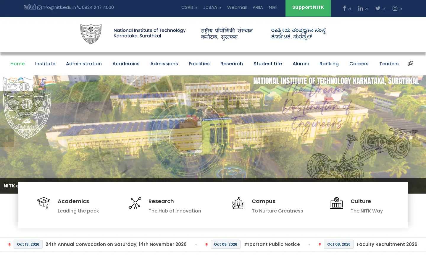The height and width of the screenshot is (266, 426).
Task: Click the Campus building icon
Action: [238, 203]
